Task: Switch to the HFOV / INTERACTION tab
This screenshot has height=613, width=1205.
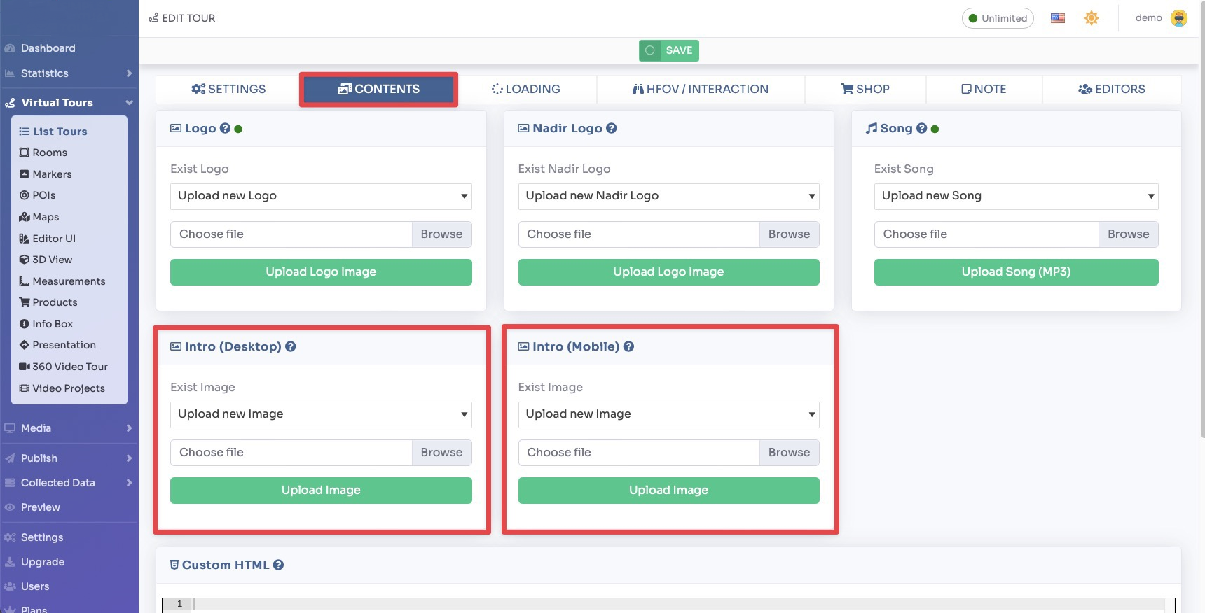Action: [x=701, y=90]
